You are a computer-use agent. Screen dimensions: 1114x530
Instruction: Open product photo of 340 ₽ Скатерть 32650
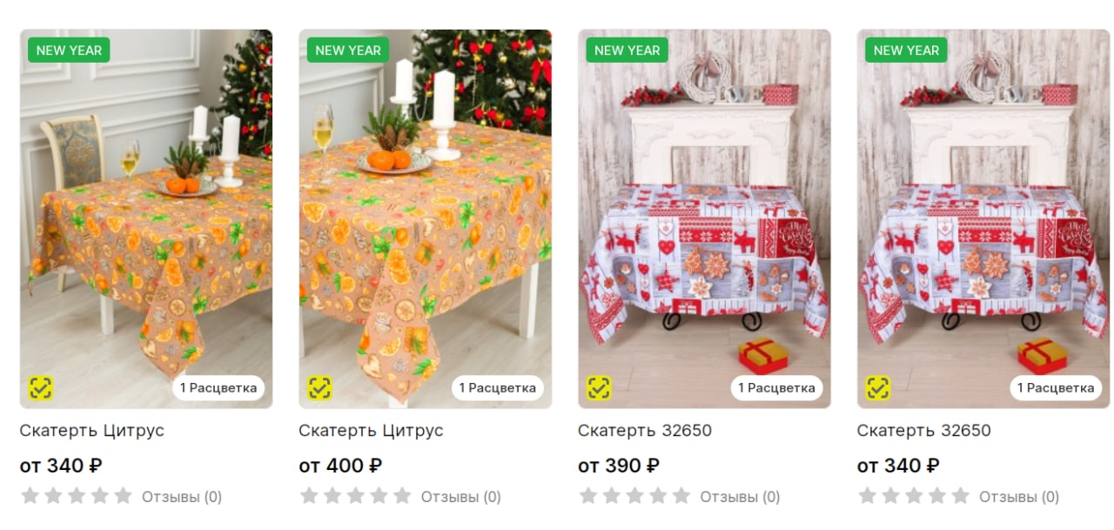tap(983, 218)
